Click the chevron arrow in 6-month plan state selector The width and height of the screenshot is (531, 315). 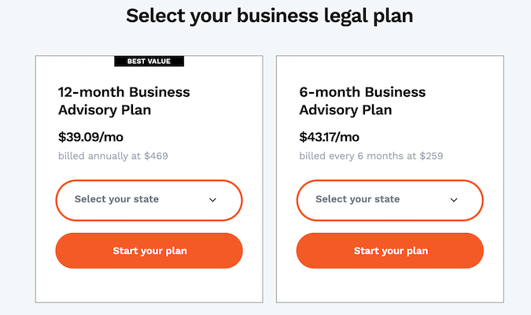coord(453,200)
